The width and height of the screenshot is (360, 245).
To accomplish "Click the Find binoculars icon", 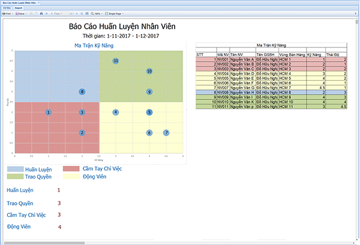I will (41, 14).
